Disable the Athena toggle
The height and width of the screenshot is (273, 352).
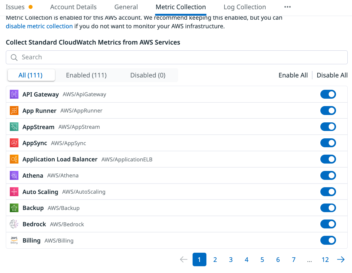[328, 176]
